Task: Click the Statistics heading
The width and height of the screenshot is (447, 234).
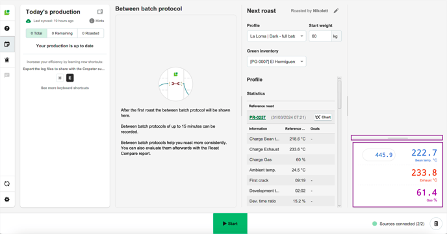Action: click(x=256, y=93)
